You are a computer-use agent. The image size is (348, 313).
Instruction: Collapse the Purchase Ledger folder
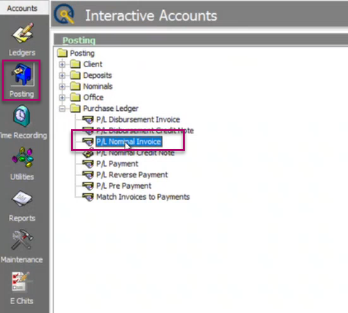[62, 109]
